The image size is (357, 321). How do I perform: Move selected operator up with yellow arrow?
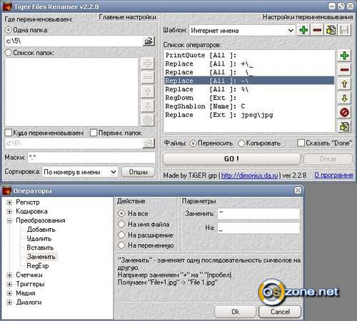(x=344, y=84)
